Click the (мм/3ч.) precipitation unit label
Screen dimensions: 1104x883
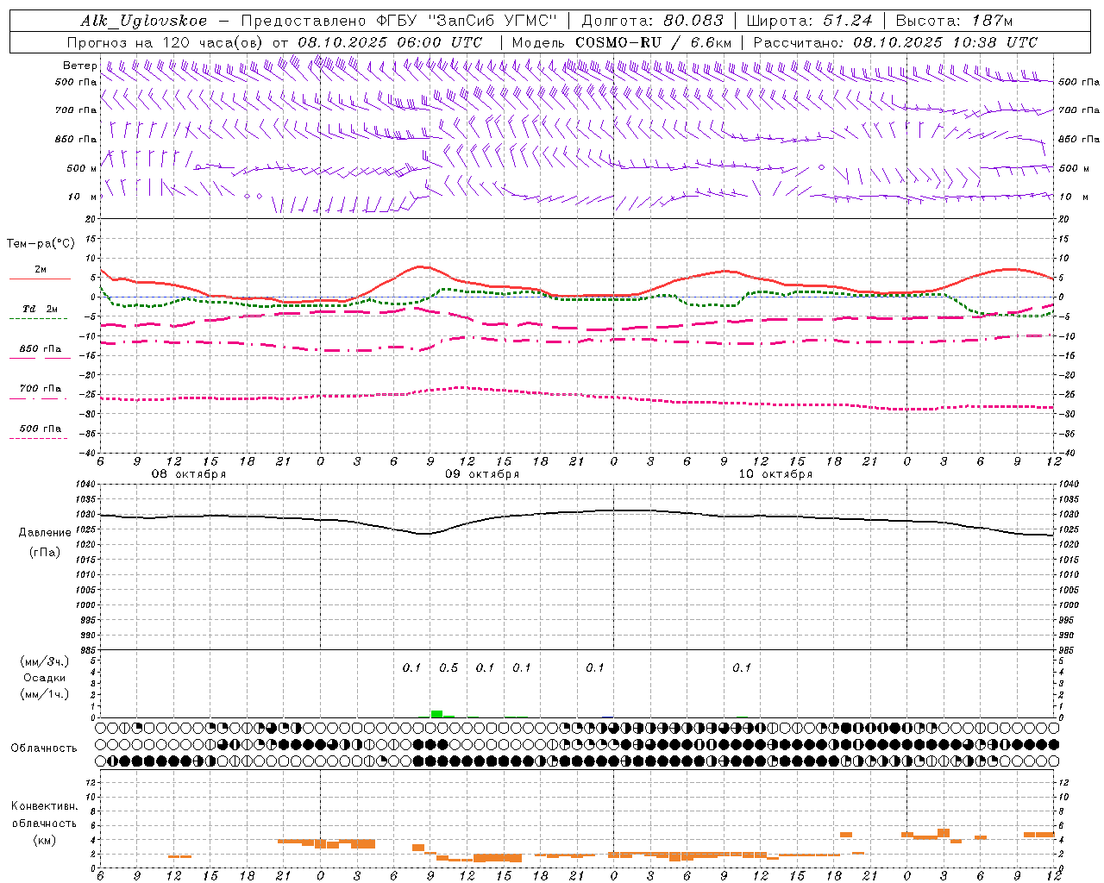(45, 661)
